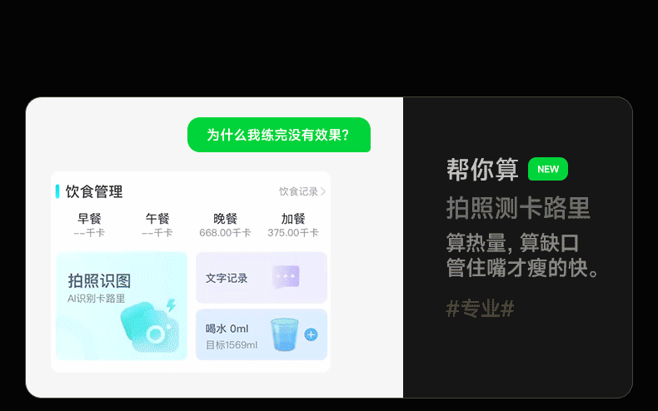The height and width of the screenshot is (411, 658).
Task: Click the purple chat bubble icon
Action: click(x=286, y=277)
